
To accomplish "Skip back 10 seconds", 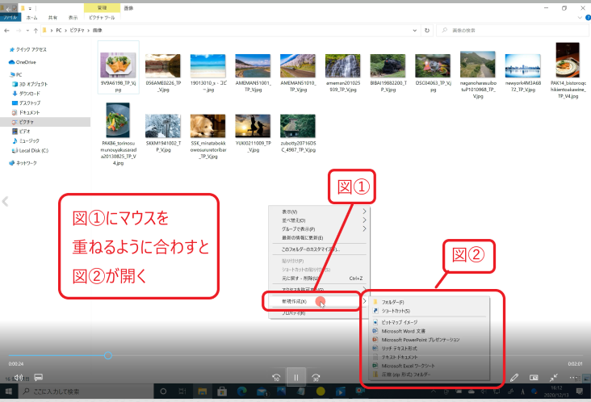I will (276, 377).
